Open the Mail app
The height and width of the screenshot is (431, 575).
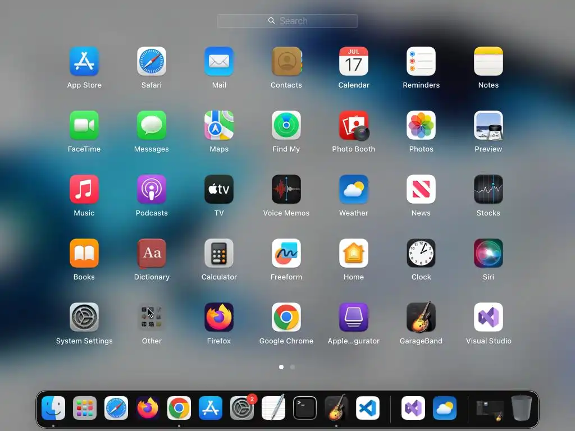(219, 61)
